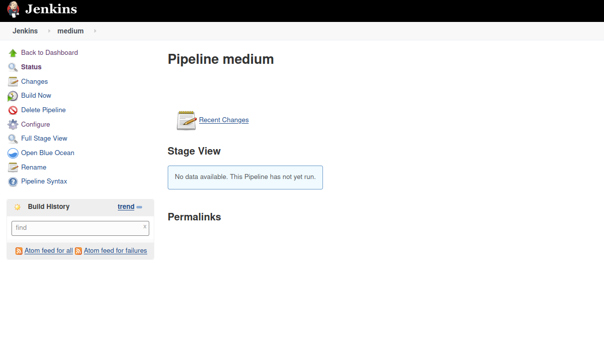Click the Recent Changes notepad icon

[187, 120]
